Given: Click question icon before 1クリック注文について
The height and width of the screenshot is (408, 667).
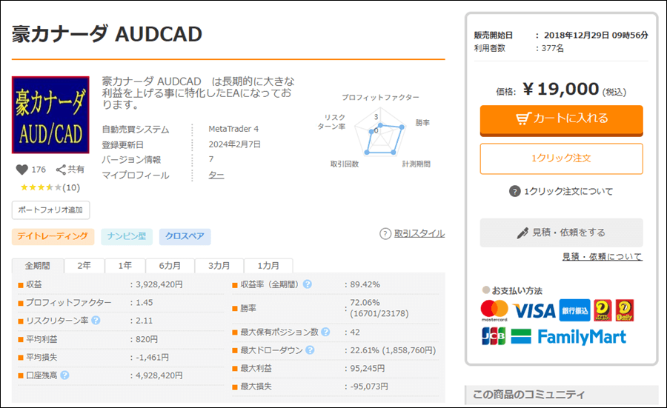Looking at the screenshot, I should pos(515,191).
